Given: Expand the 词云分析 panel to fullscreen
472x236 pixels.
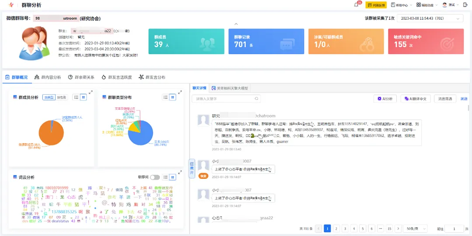Looking at the screenshot, I should (x=180, y=172).
